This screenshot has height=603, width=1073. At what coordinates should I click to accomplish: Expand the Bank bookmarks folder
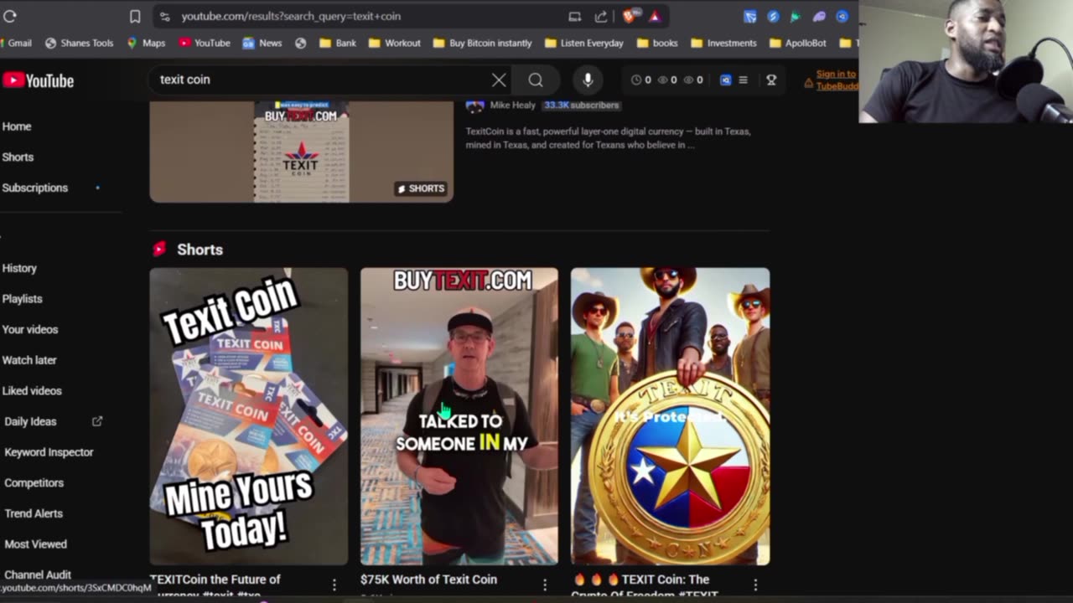338,43
